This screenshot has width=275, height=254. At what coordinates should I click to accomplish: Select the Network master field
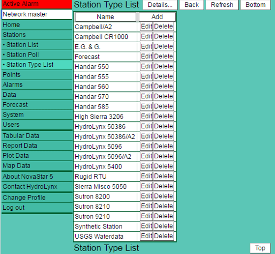pos(37,14)
